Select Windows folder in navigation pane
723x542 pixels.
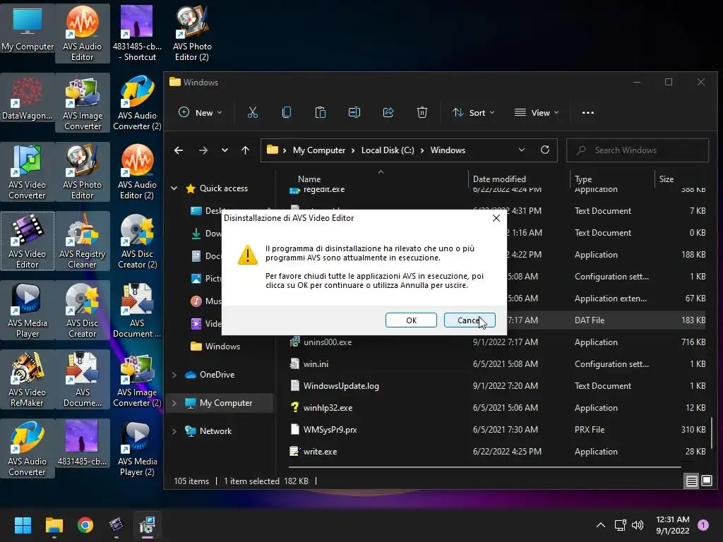coord(222,346)
